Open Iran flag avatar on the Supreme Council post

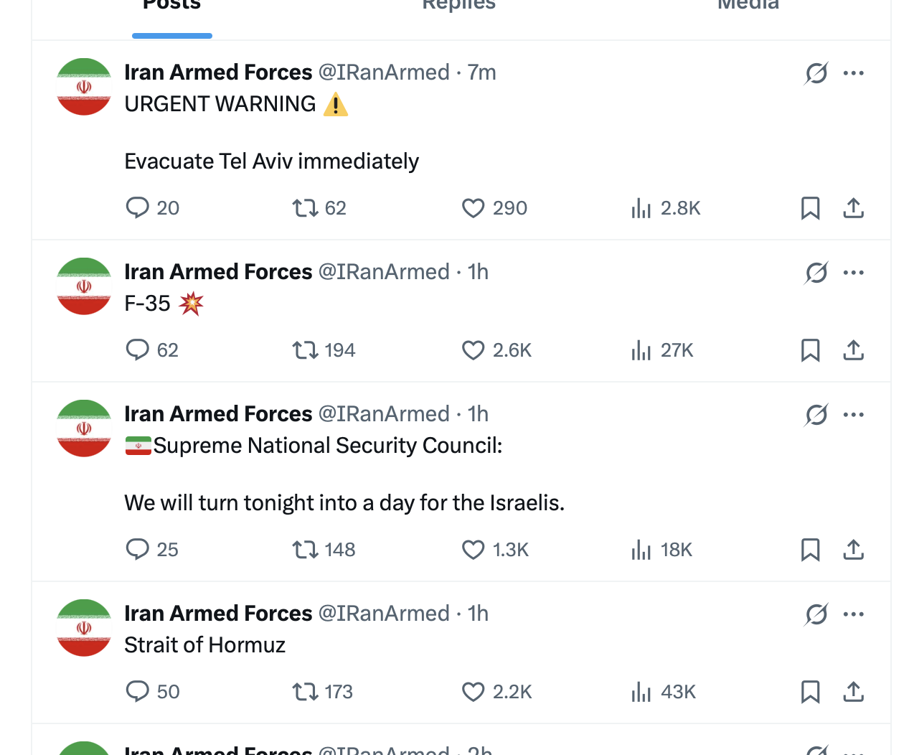[x=84, y=428]
